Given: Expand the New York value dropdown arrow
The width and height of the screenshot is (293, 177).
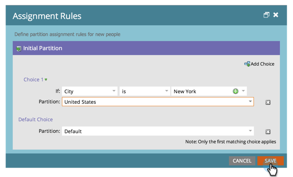Looking at the screenshot, I should (243, 91).
